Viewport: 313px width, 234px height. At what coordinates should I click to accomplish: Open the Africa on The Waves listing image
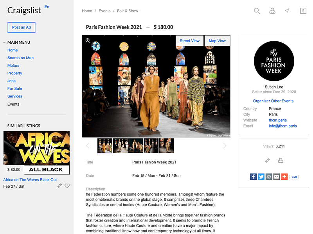click(36, 153)
